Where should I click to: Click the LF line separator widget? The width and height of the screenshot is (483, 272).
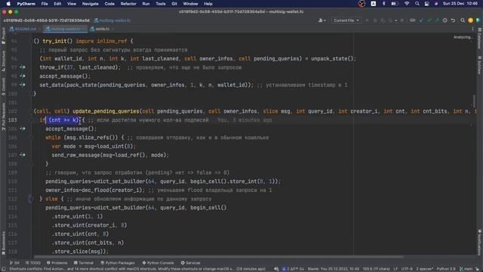click(395, 269)
